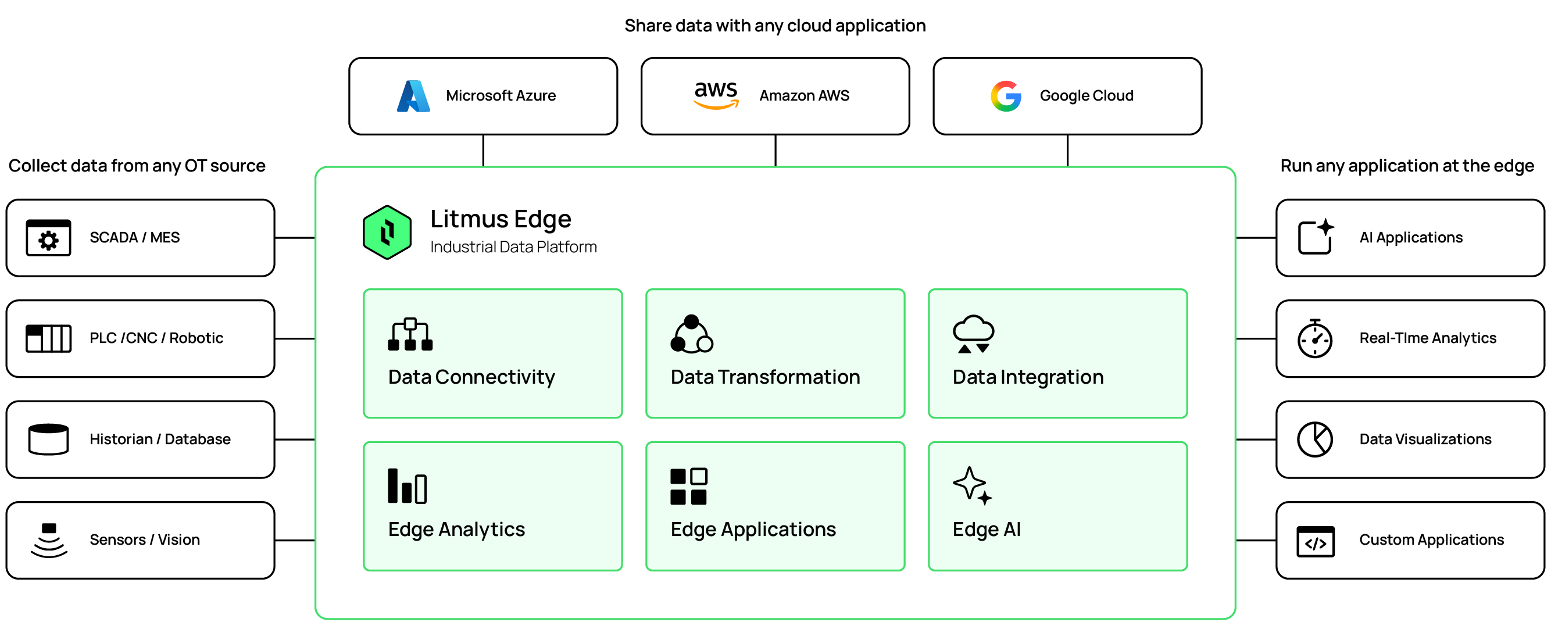Screen dimensions: 1551x629
Task: Click the Data Connectivity network icon
Action: point(410,334)
